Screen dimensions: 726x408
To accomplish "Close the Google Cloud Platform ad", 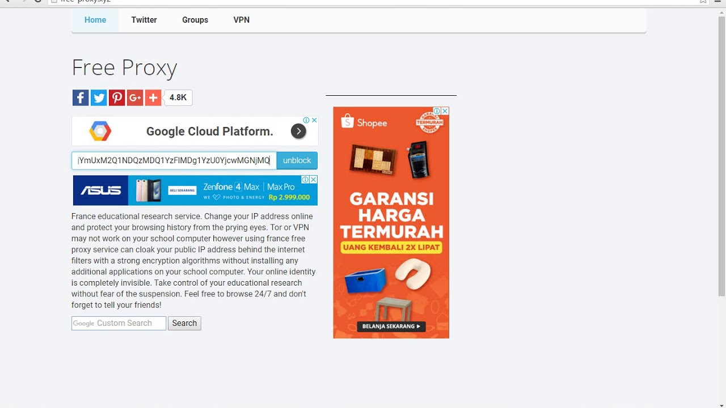I will pos(314,120).
